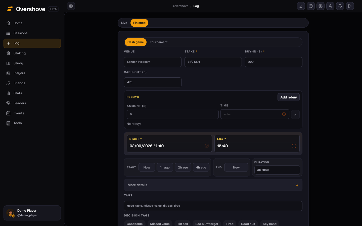
Task: Expand More details with plus icon
Action: 297,185
